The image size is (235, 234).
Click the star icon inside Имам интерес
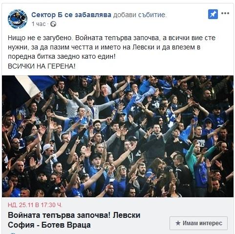[178, 223]
